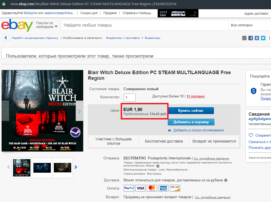Screen dimensions: 271x202
Task: Click 'Подро' guarantee details link
Action: (266, 98)
